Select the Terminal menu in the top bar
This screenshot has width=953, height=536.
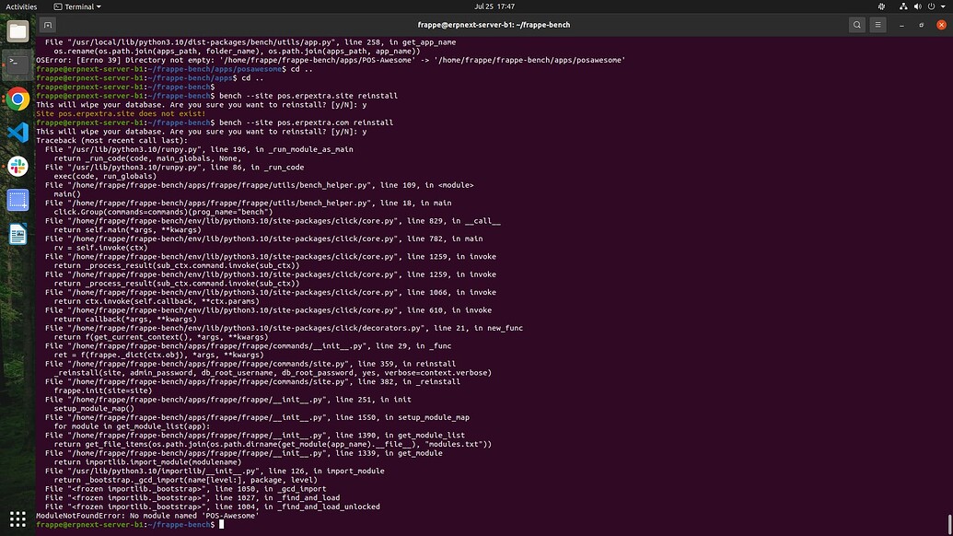77,6
